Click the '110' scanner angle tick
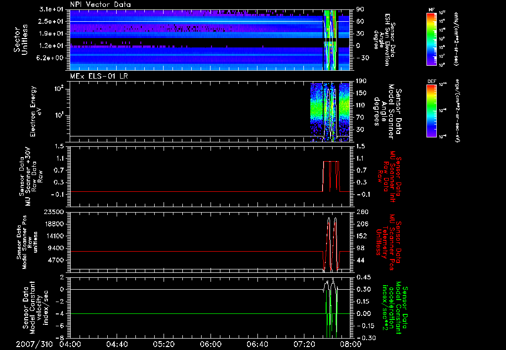 pos(361,105)
